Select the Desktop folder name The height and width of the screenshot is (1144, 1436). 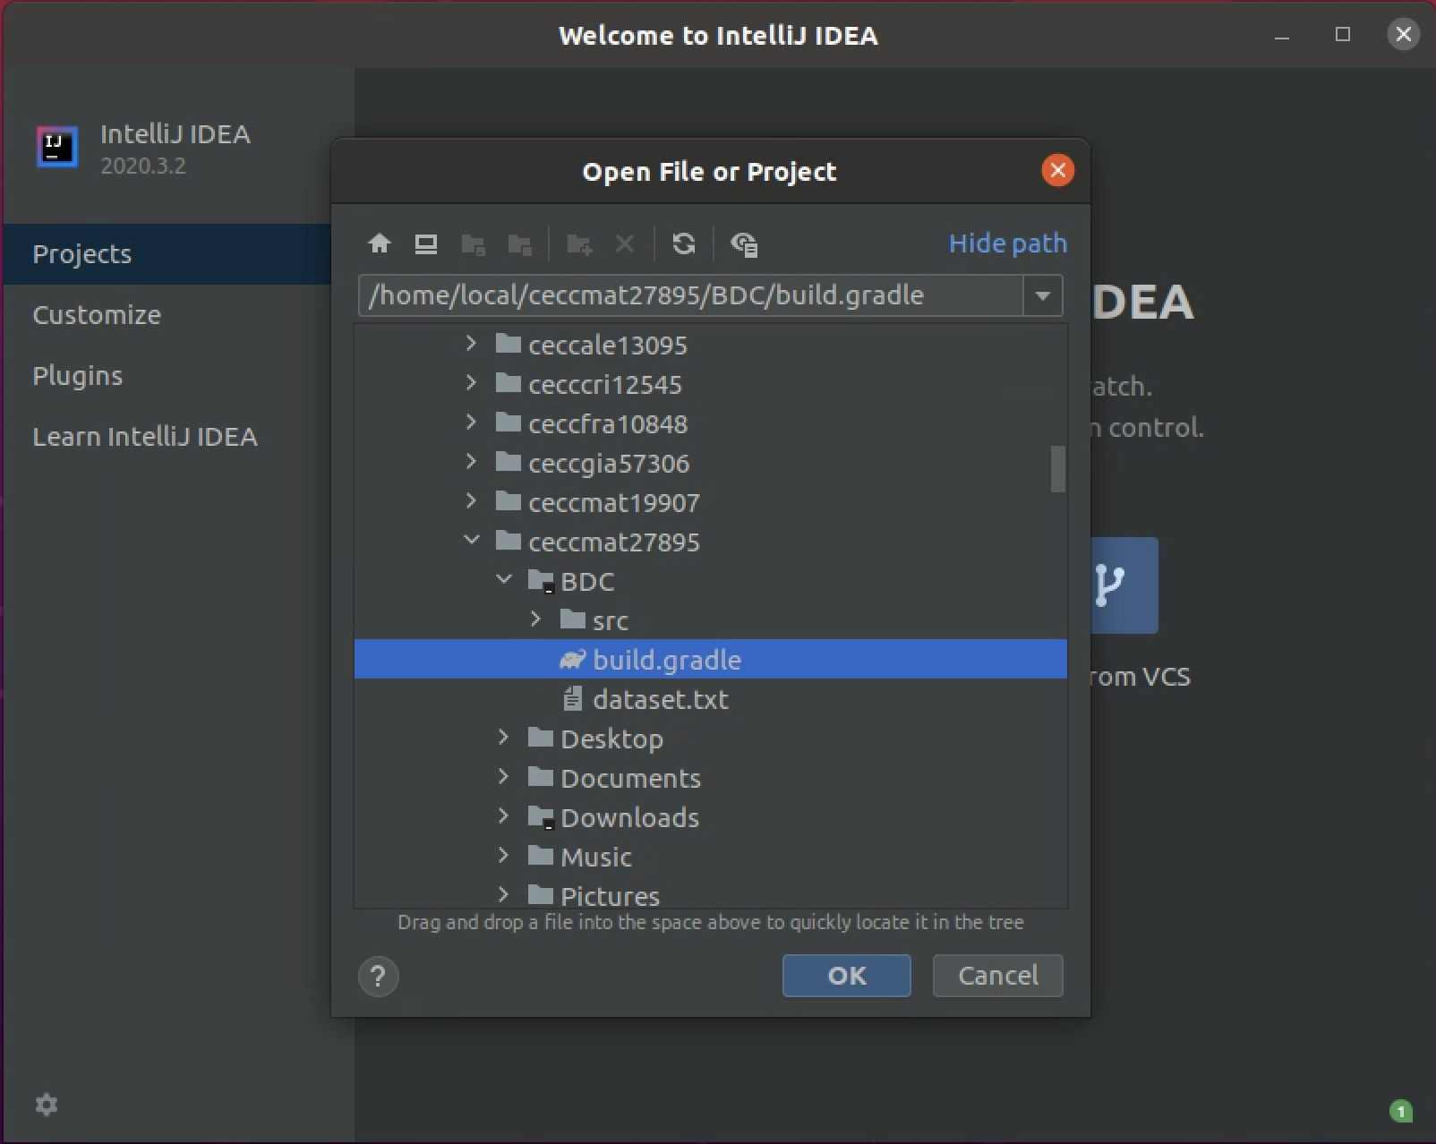(612, 738)
